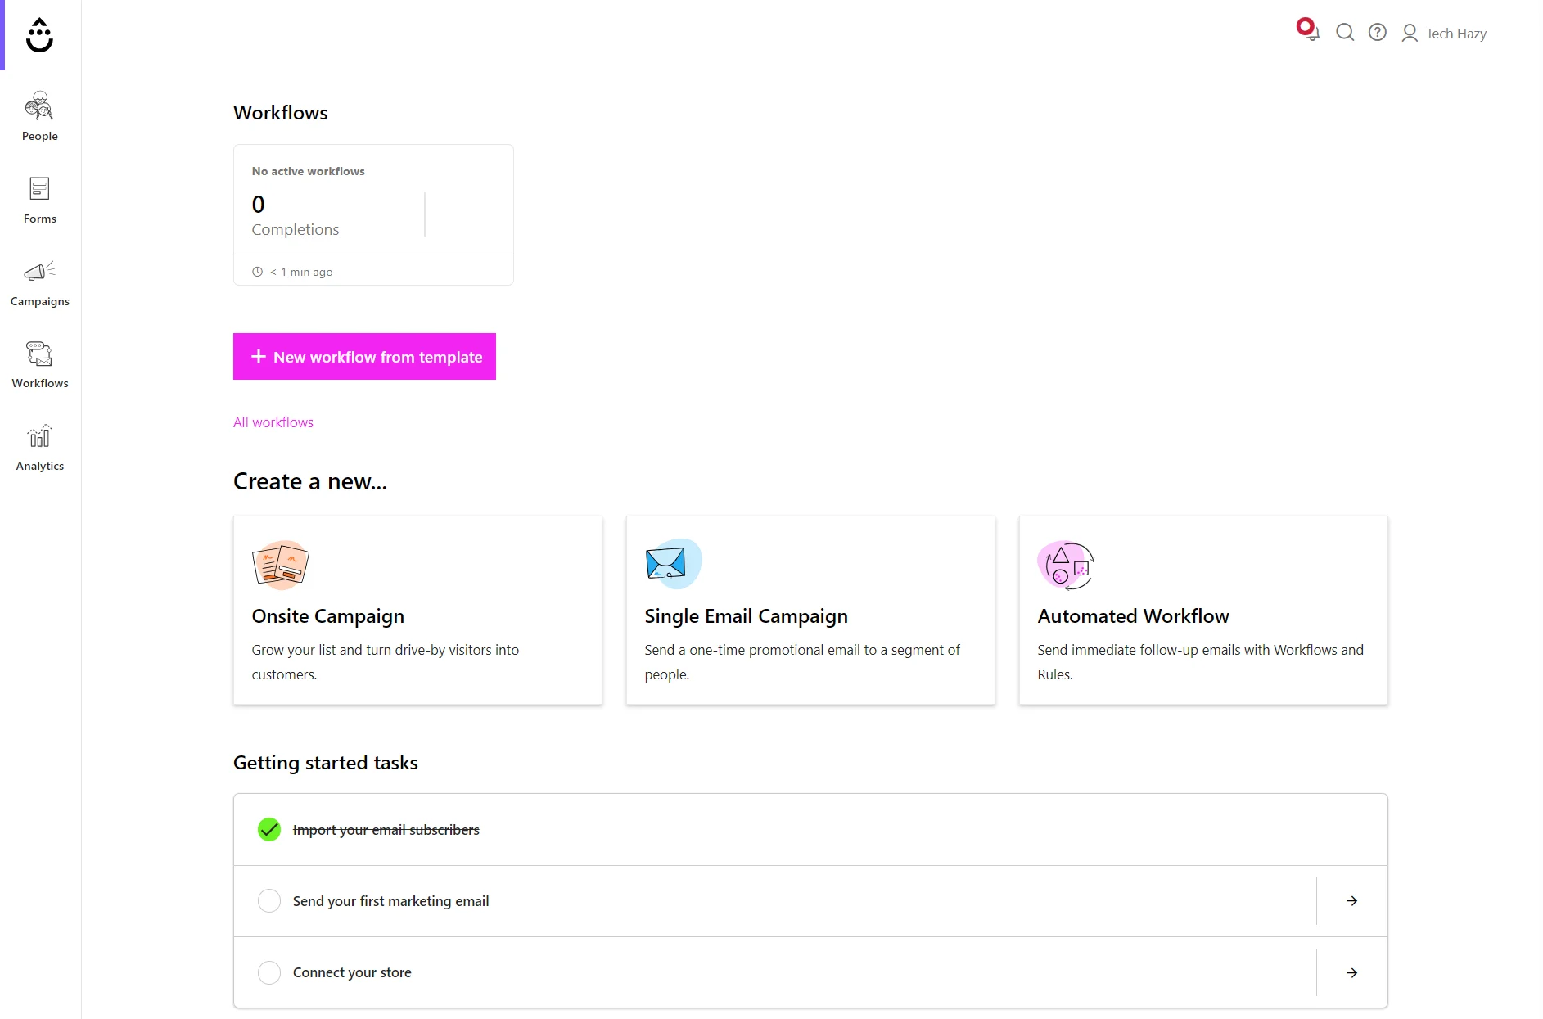The width and height of the screenshot is (1543, 1019).
Task: Open the Forms section icon
Action: pos(39,188)
